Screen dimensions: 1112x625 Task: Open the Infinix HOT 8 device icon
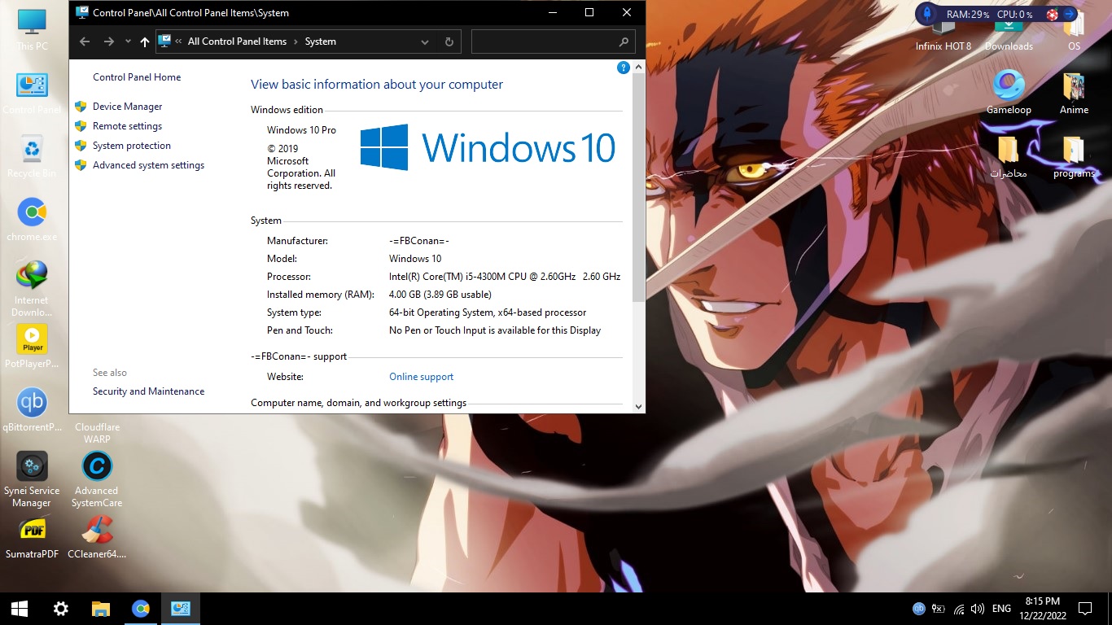[943, 34]
